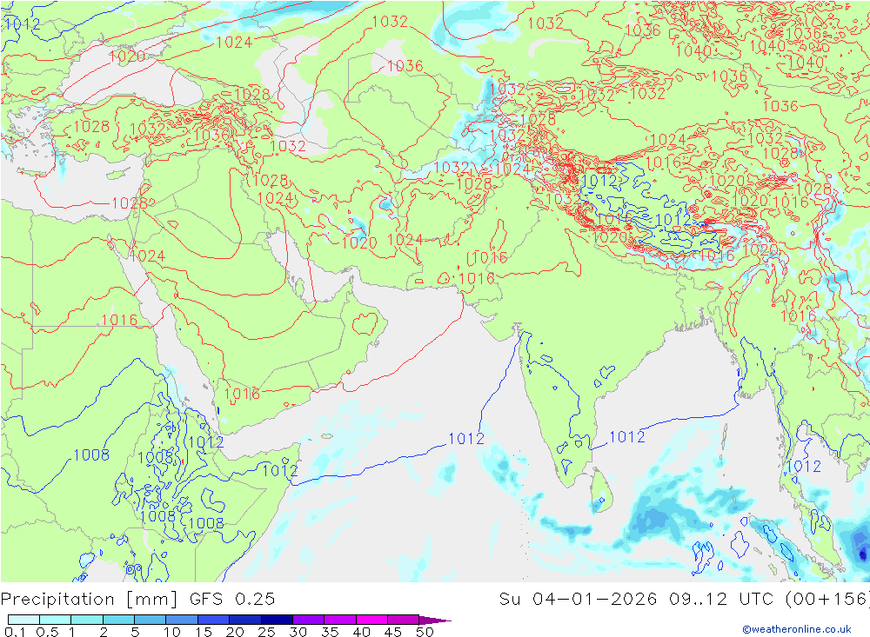Image resolution: width=870 pixels, height=637 pixels.
Task: Click the red '1016' label in southern Arabia
Action: pyautogui.click(x=242, y=394)
